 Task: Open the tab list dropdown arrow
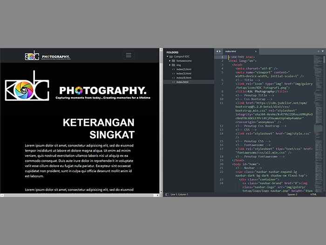[x=322, y=50]
